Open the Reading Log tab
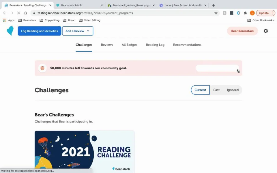Screen dimensions: 277x173 pyautogui.click(x=155, y=45)
